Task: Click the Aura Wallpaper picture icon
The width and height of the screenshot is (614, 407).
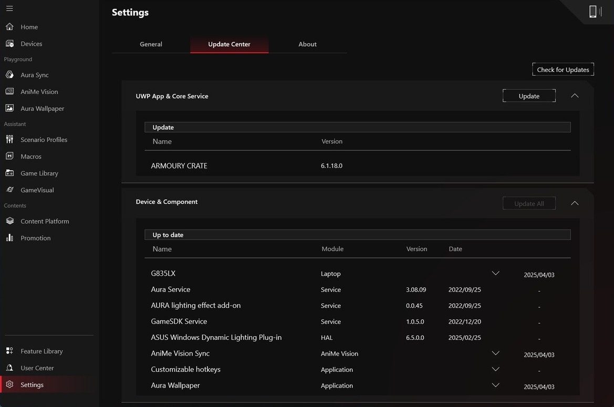Action: 10,108
